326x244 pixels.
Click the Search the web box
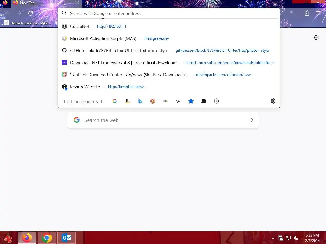coord(163,120)
